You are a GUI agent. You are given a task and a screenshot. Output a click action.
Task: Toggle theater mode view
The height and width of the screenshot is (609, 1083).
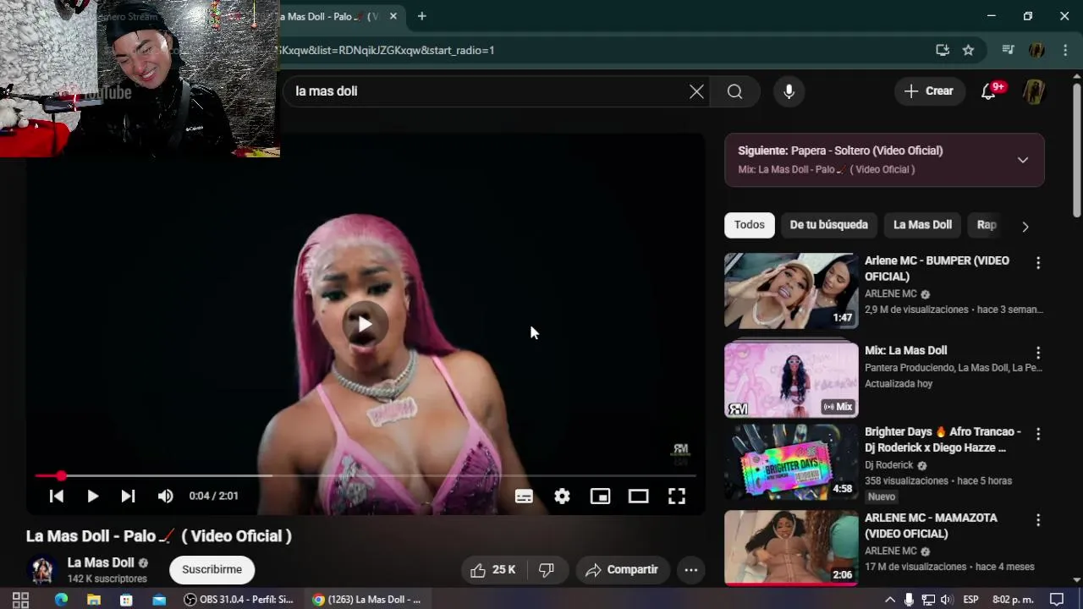pos(638,497)
